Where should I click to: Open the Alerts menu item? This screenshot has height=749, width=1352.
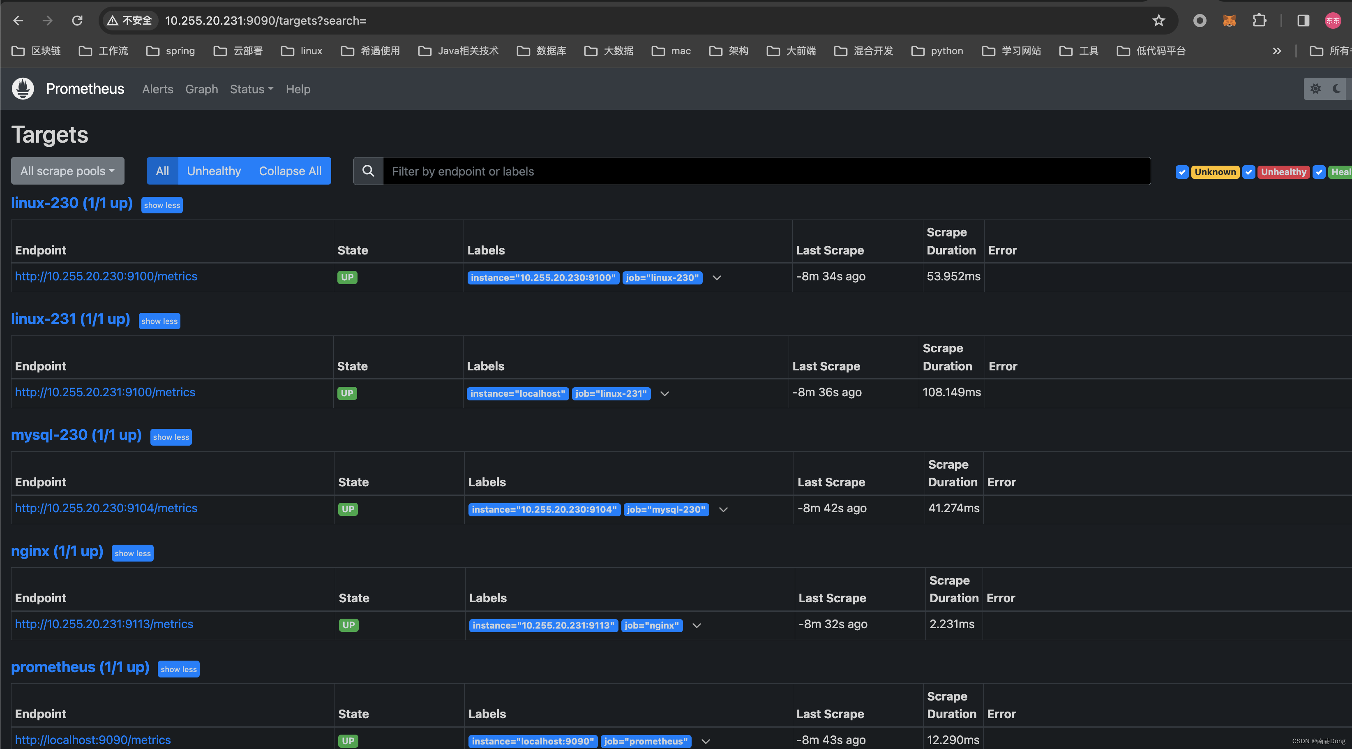coord(157,88)
